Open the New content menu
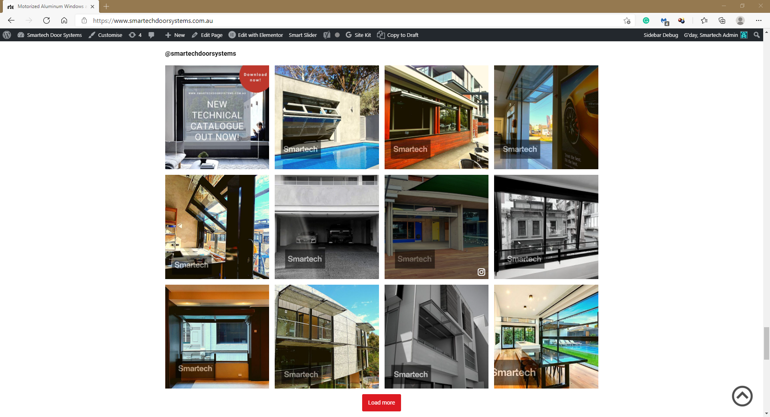This screenshot has width=770, height=417. [x=175, y=35]
